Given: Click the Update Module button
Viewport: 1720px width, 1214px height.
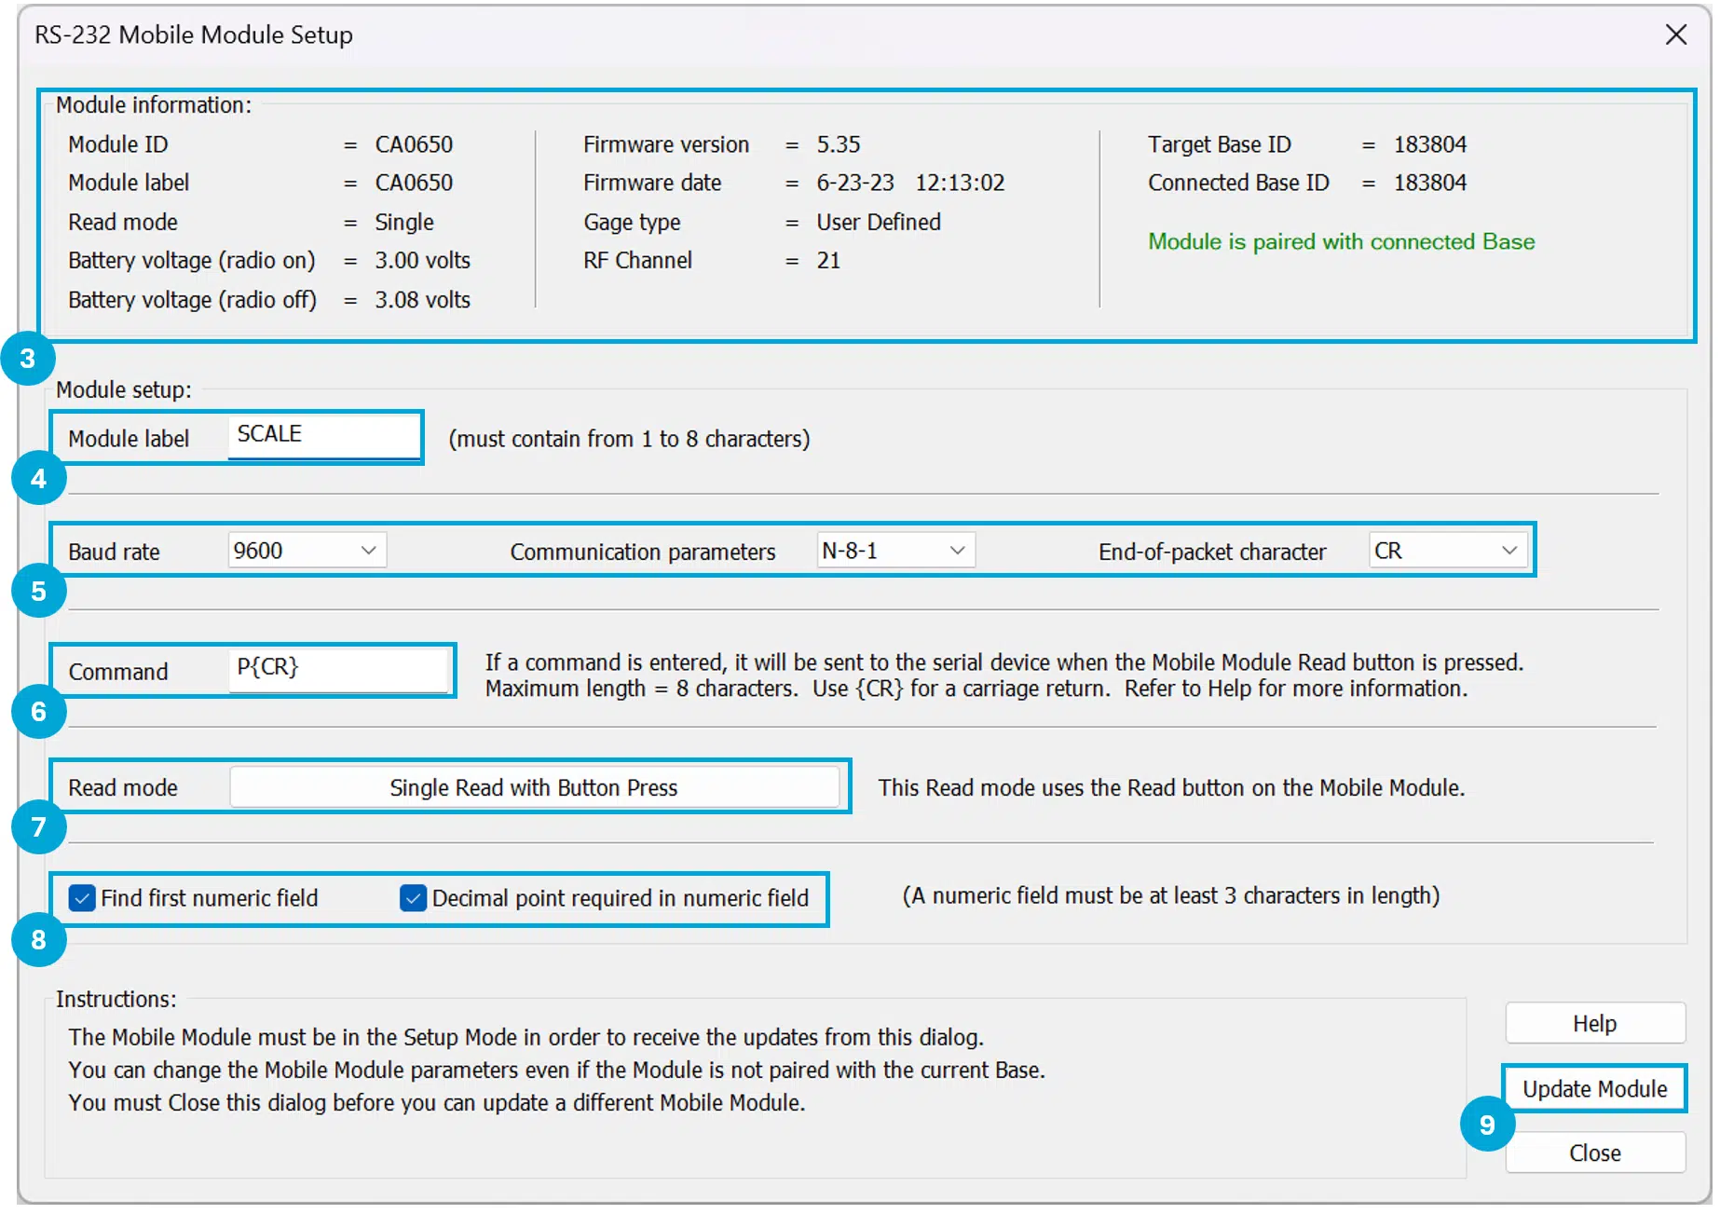Looking at the screenshot, I should [1595, 1088].
